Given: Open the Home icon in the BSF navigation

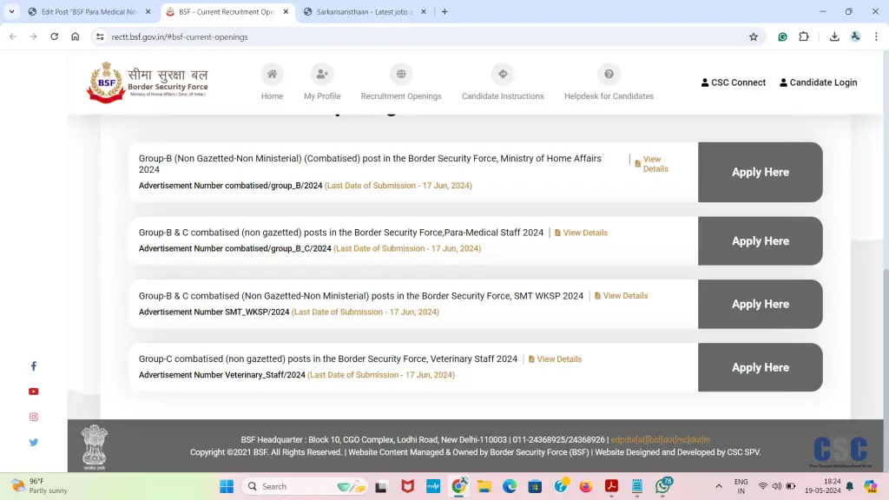Looking at the screenshot, I should [x=272, y=75].
